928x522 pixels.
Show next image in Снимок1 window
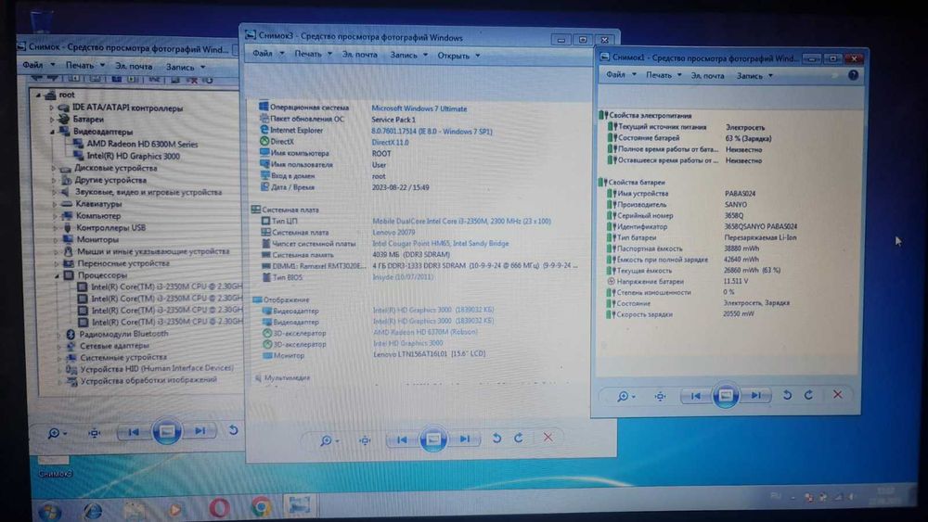coord(755,396)
